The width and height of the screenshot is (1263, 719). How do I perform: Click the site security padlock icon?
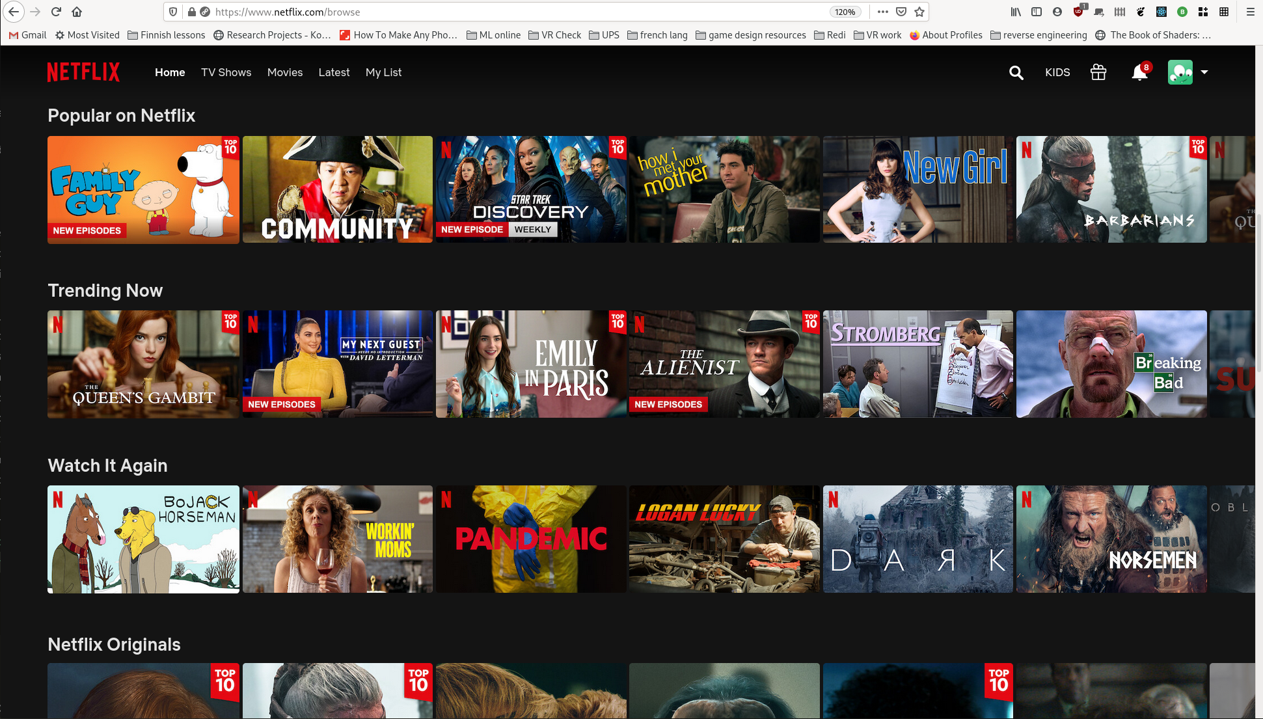tap(191, 12)
